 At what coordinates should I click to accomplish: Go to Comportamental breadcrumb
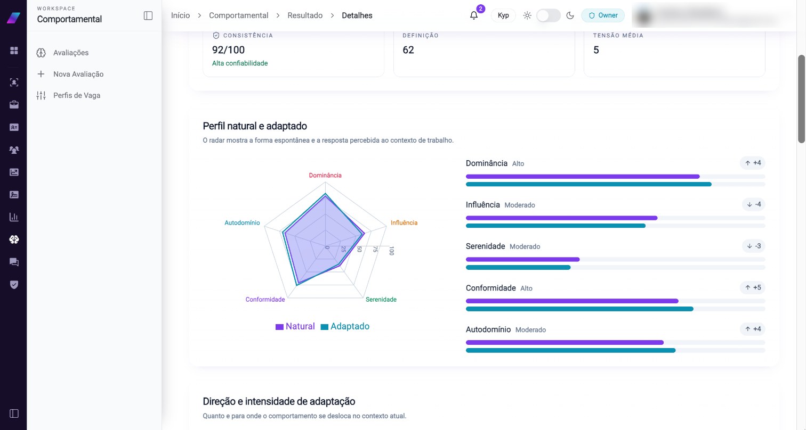pos(238,15)
